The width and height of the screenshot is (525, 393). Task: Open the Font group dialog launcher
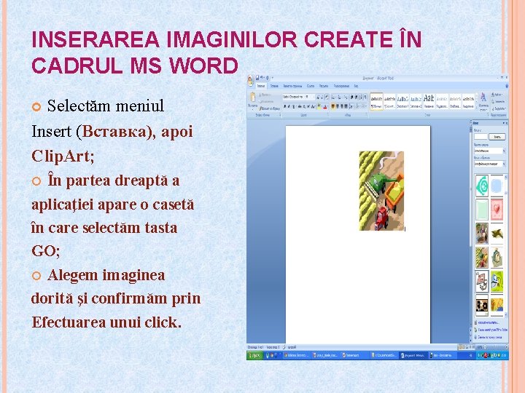pyautogui.click(x=328, y=115)
